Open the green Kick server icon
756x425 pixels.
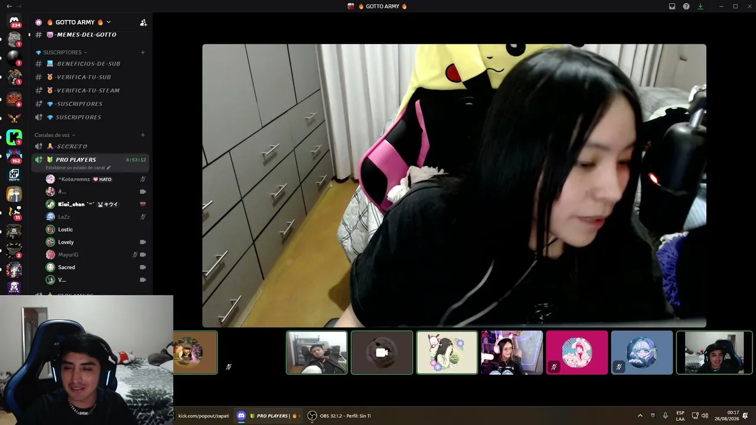[x=14, y=138]
